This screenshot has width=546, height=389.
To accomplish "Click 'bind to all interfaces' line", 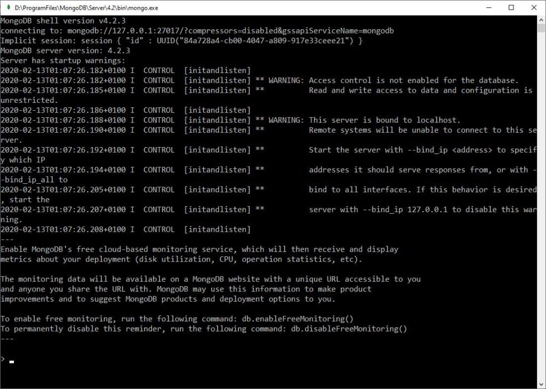I will pos(423,190).
